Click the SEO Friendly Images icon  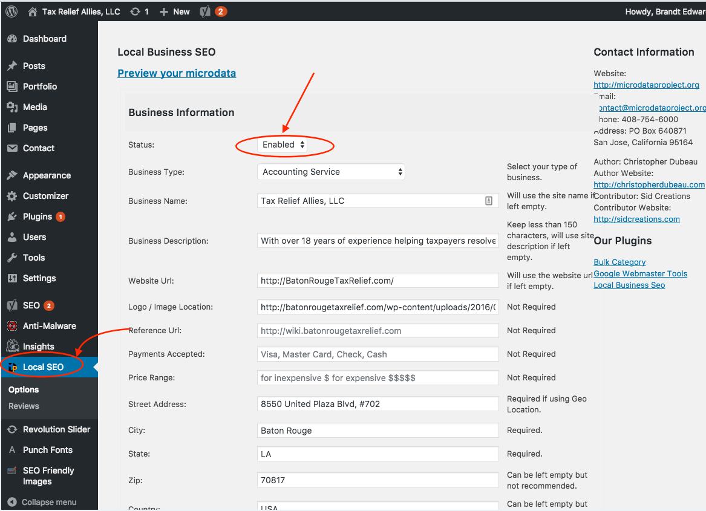click(x=12, y=470)
